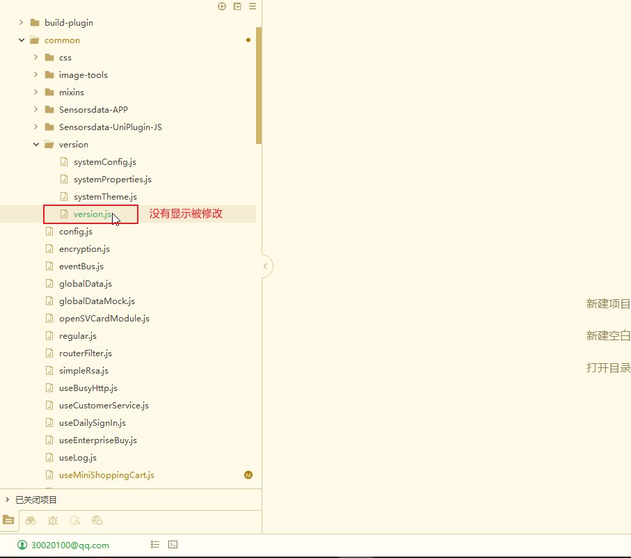Click the list icon in status bar
Image resolution: width=631 pixels, height=558 pixels.
click(x=156, y=545)
